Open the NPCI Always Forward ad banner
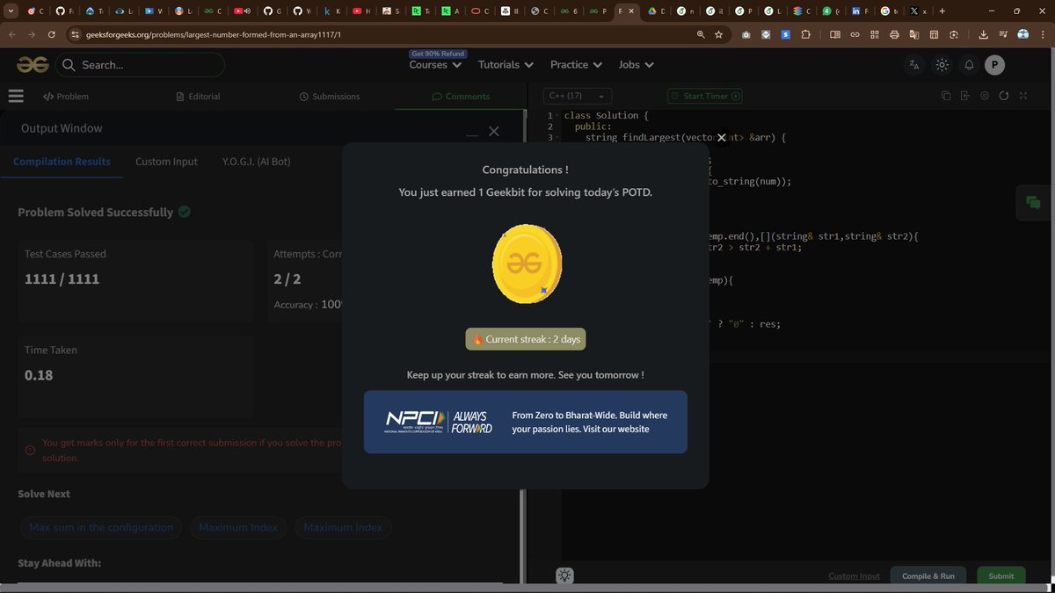1055x593 pixels. [526, 422]
